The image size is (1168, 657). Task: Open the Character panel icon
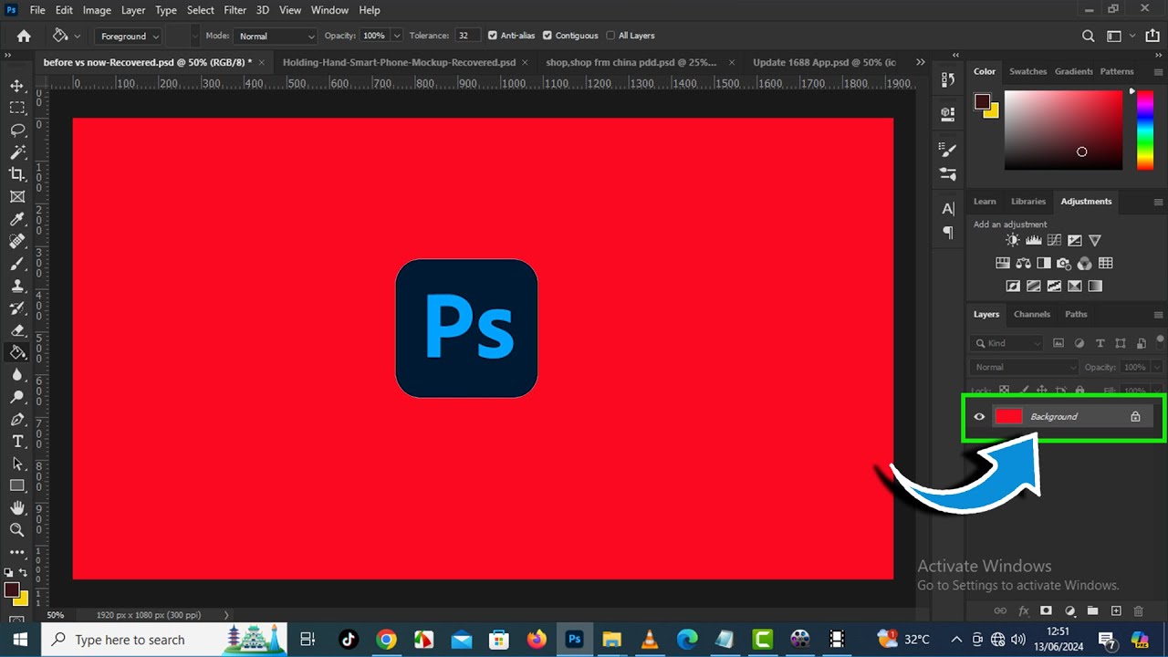coord(948,209)
